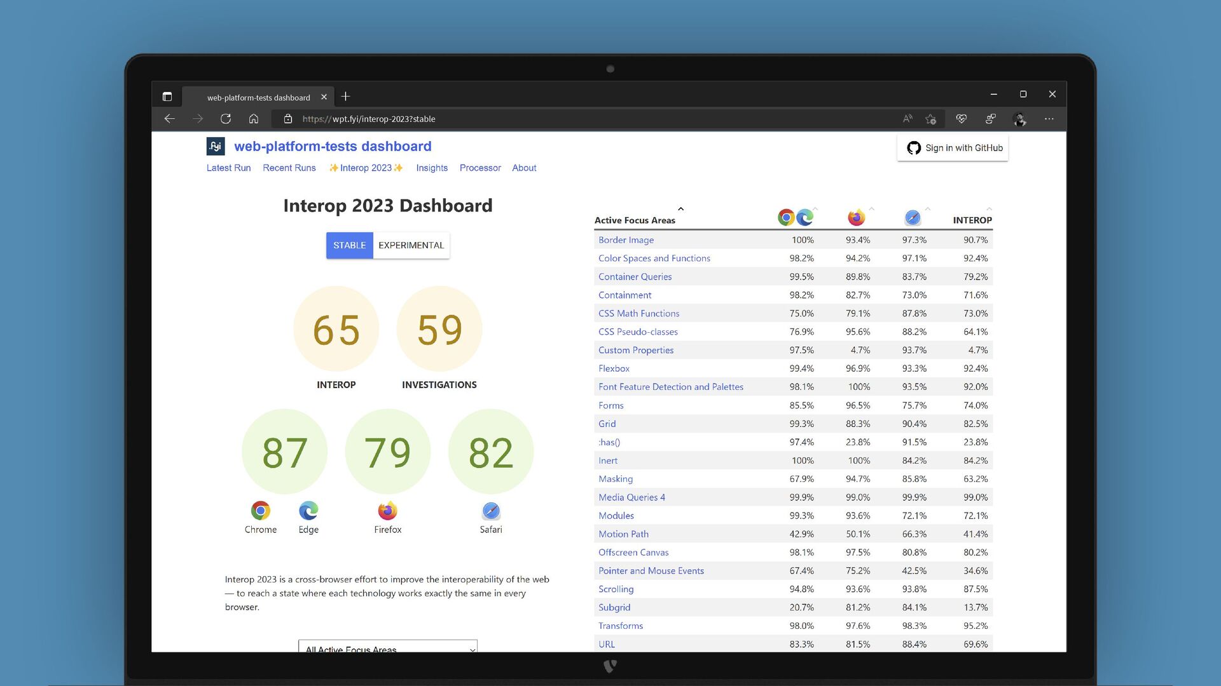This screenshot has width=1221, height=686.
Task: Select the STABLE toggle button
Action: tap(350, 245)
